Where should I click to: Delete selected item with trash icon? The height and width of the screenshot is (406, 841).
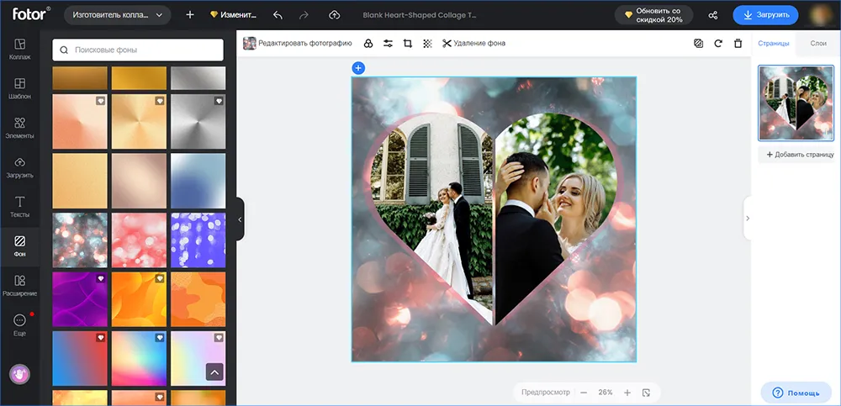[x=738, y=44]
